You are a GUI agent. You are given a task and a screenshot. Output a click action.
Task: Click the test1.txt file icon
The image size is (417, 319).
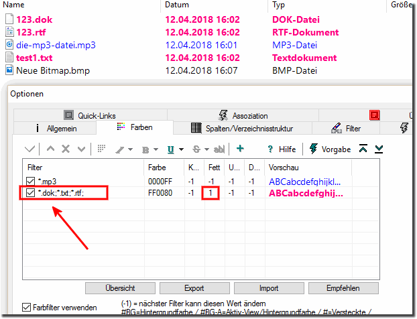9,58
